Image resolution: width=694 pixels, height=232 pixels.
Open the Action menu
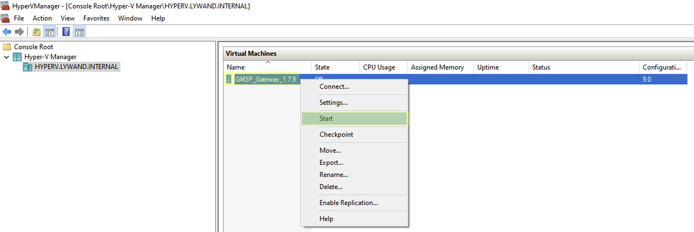pyautogui.click(x=42, y=18)
